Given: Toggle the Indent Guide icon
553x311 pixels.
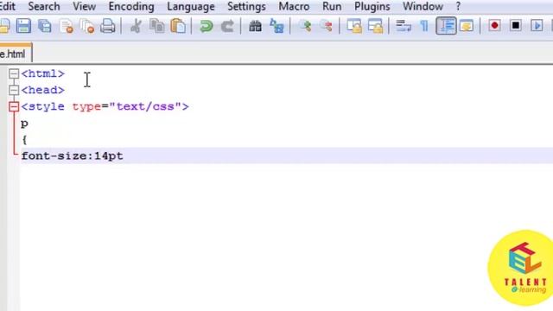Looking at the screenshot, I should [x=446, y=26].
